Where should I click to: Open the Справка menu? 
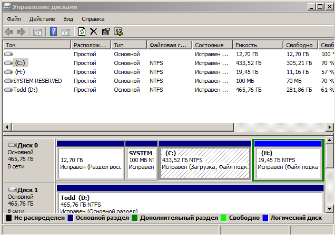click(x=93, y=19)
